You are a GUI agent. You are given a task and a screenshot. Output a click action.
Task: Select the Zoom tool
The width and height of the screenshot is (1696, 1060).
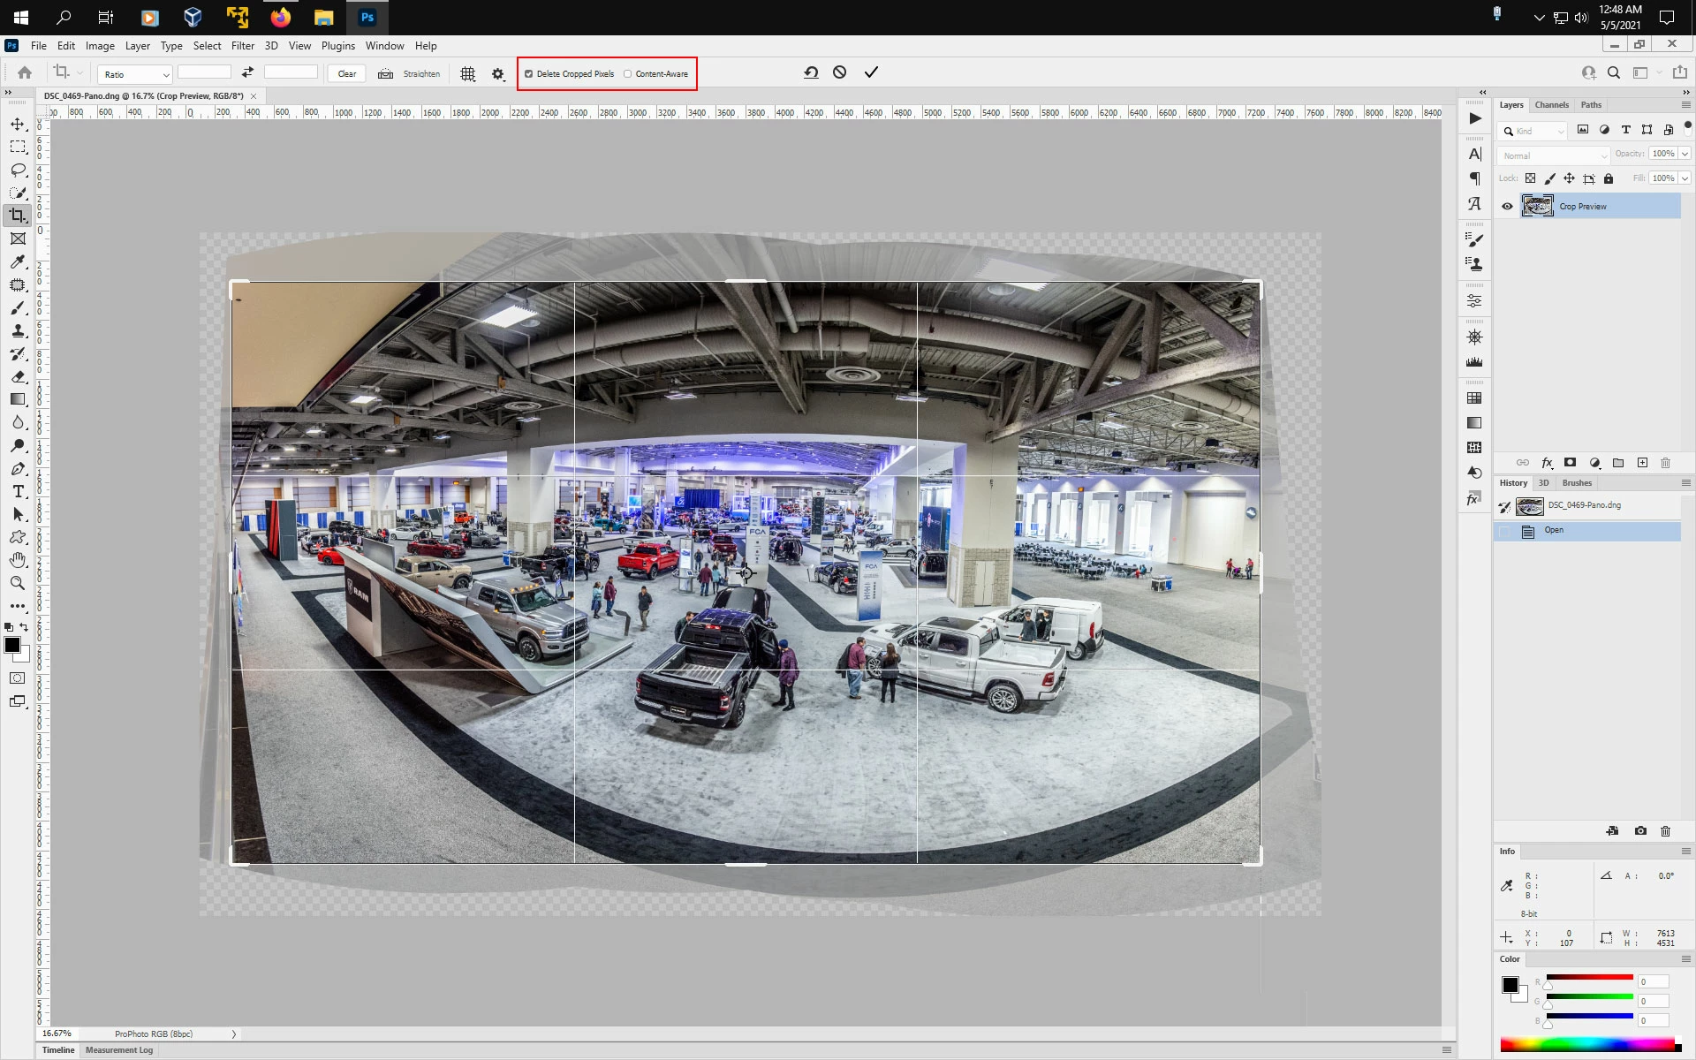tap(18, 583)
